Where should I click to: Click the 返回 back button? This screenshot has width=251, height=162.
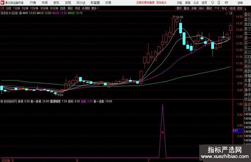(240, 8)
